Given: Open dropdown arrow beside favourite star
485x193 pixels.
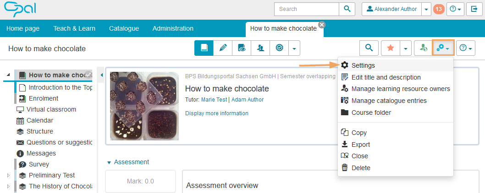Looking at the screenshot, I should [406, 48].
